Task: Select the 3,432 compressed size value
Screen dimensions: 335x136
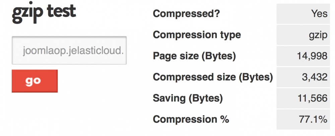Action: [315, 77]
